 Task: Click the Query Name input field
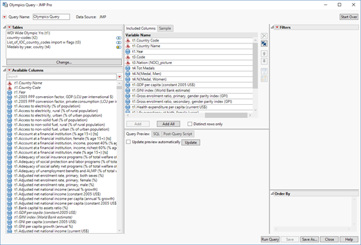coord(51,17)
